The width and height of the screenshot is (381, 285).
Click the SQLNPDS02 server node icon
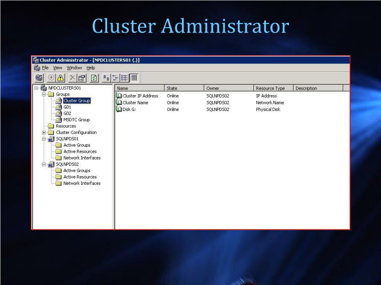(51, 164)
